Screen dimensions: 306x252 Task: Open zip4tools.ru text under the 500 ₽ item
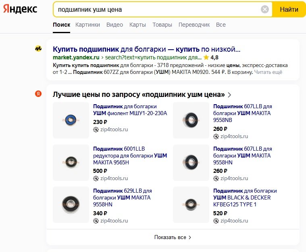pos(114,178)
